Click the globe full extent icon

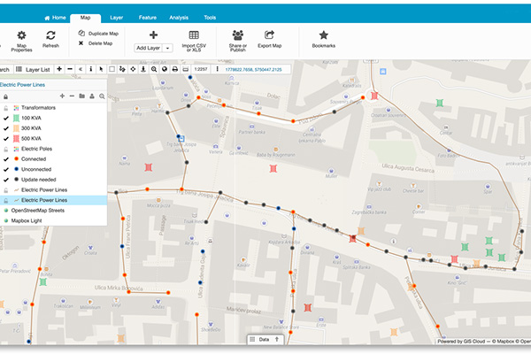coord(165,69)
